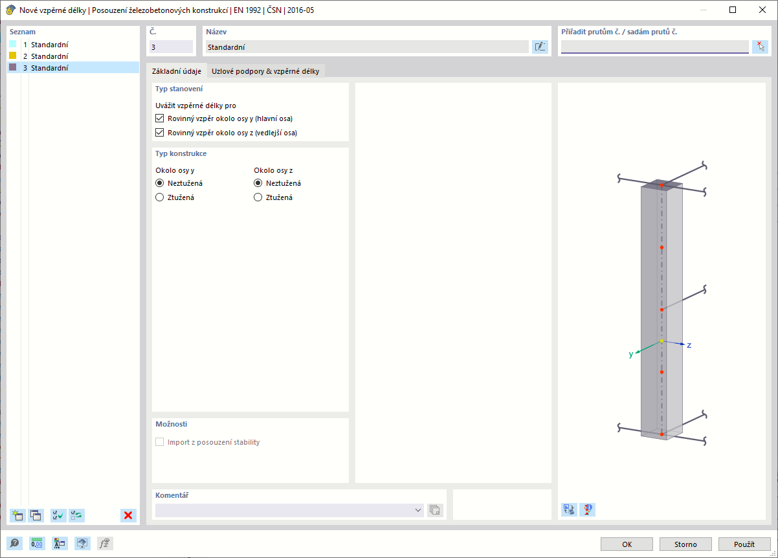Open comment library icon beside Komentář
The width and height of the screenshot is (778, 558).
[435, 510]
